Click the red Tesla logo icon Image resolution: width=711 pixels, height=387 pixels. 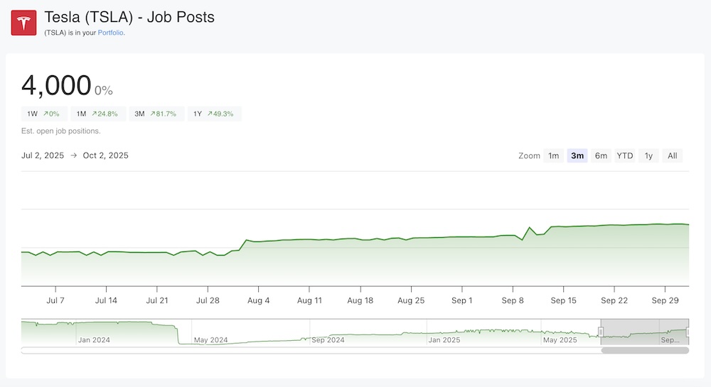click(x=23, y=23)
